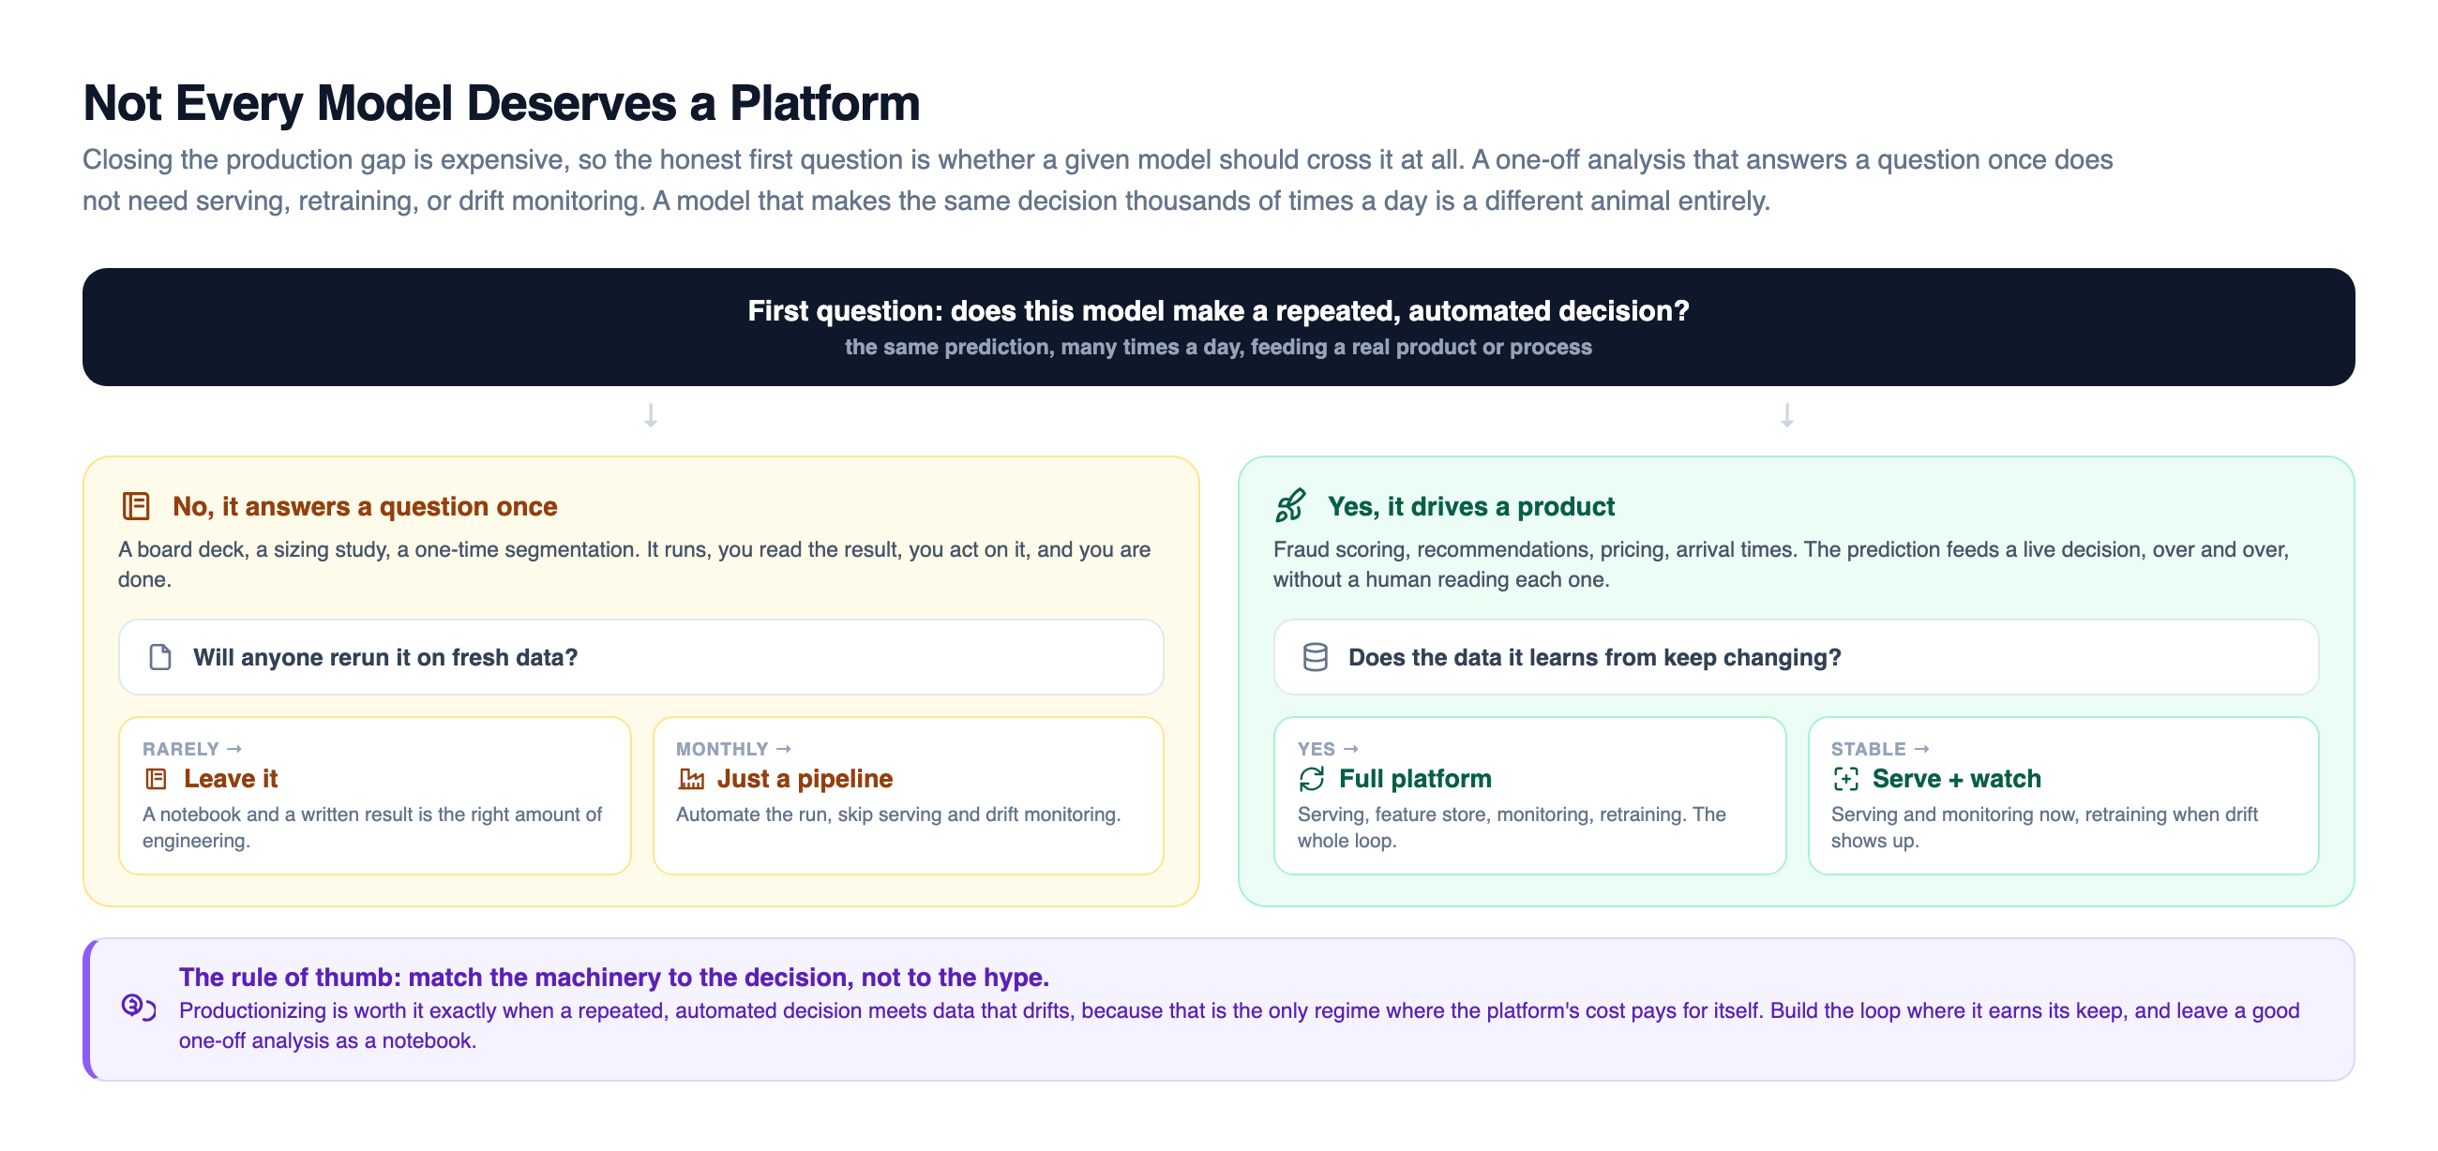Click the "Will anyone rerun it on fresh data?" box
The width and height of the screenshot is (2438, 1151).
640,657
